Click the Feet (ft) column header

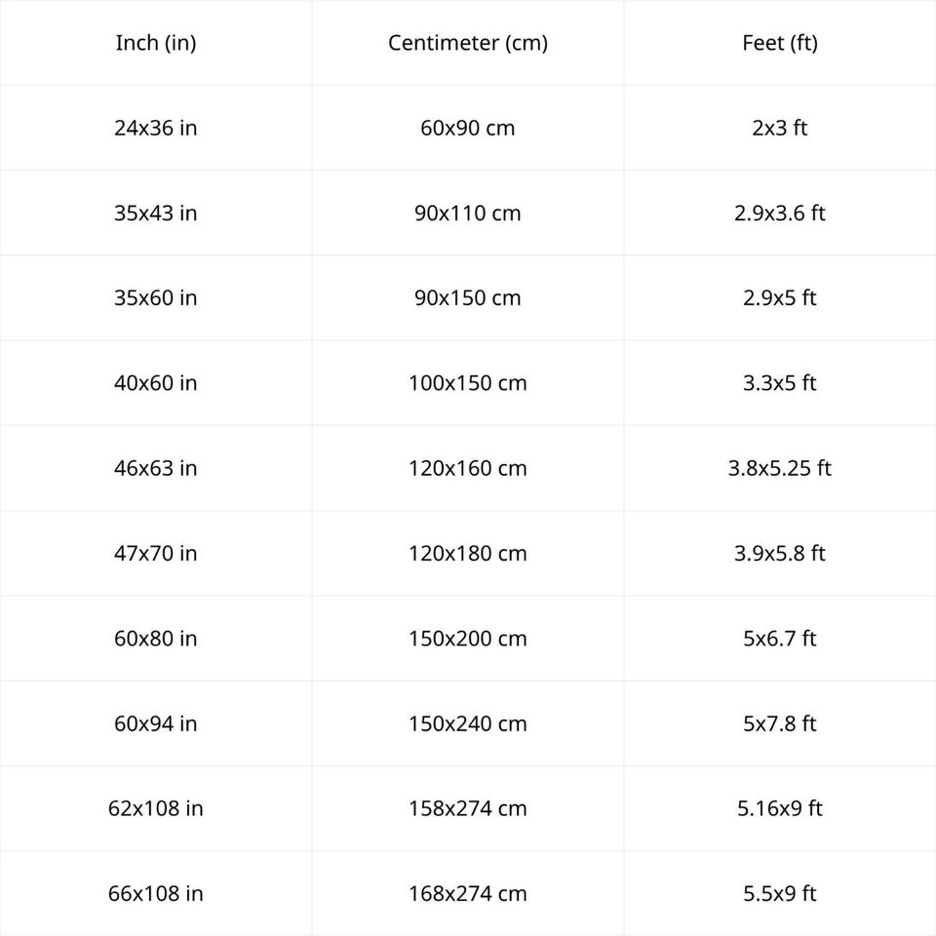[x=780, y=43]
